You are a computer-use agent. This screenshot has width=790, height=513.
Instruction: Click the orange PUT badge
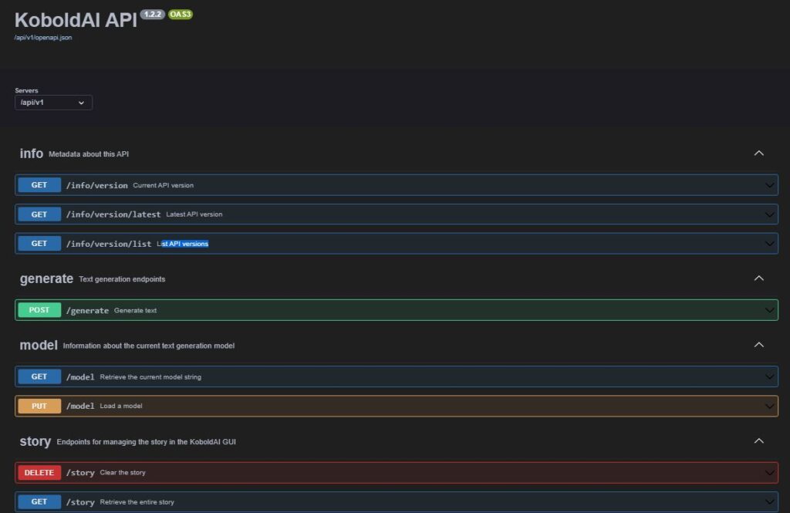click(39, 406)
